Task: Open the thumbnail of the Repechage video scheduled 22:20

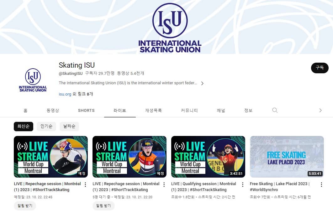Action: (129, 157)
